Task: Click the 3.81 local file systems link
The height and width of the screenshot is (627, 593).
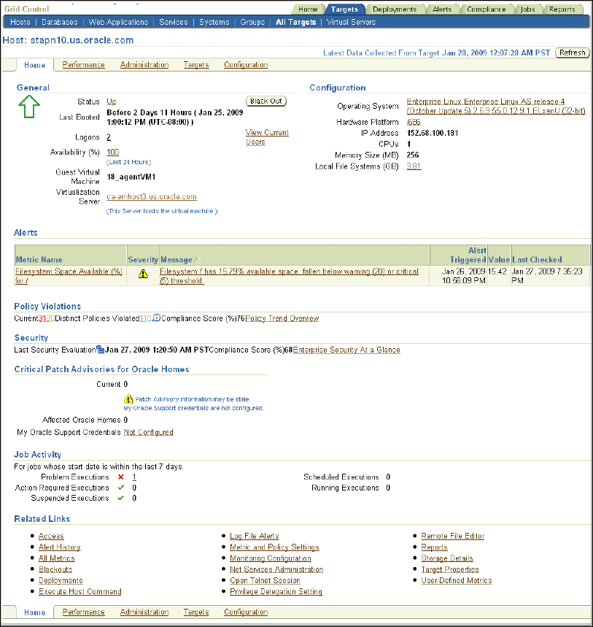Action: 414,166
